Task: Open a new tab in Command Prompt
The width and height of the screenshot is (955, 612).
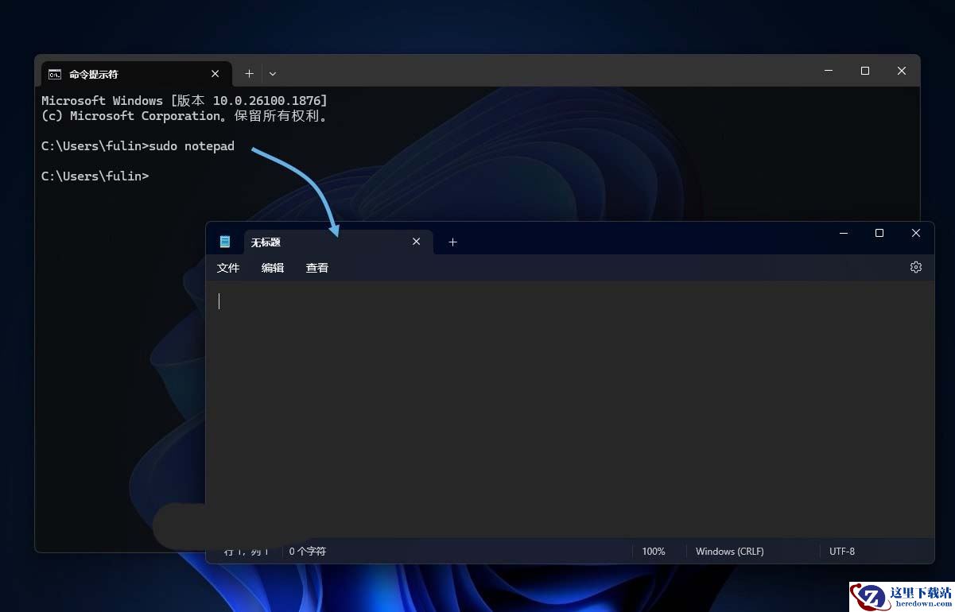Action: 249,73
